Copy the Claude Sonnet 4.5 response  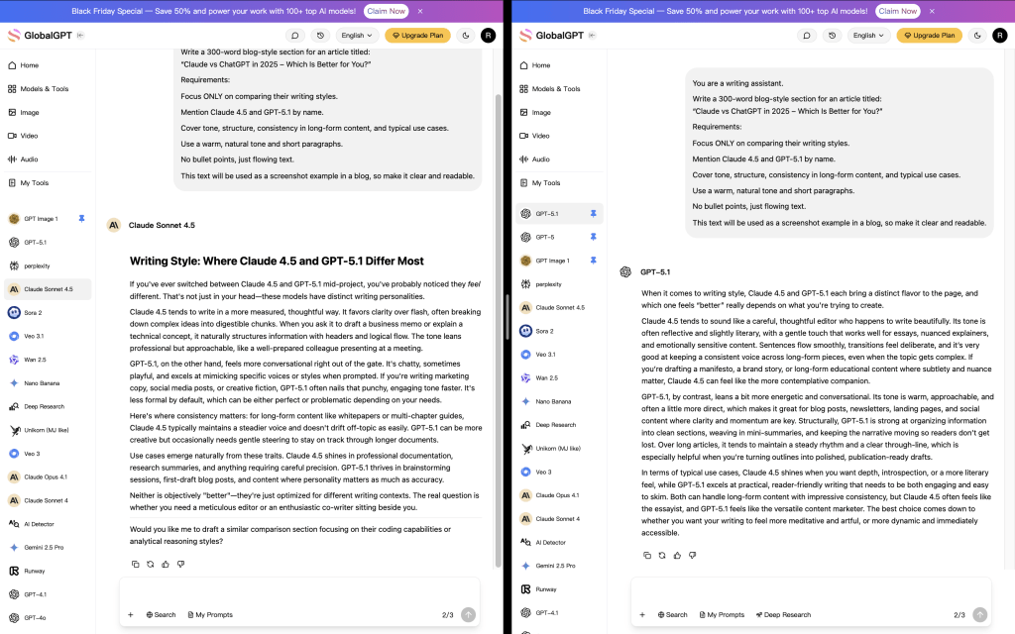[x=135, y=564]
